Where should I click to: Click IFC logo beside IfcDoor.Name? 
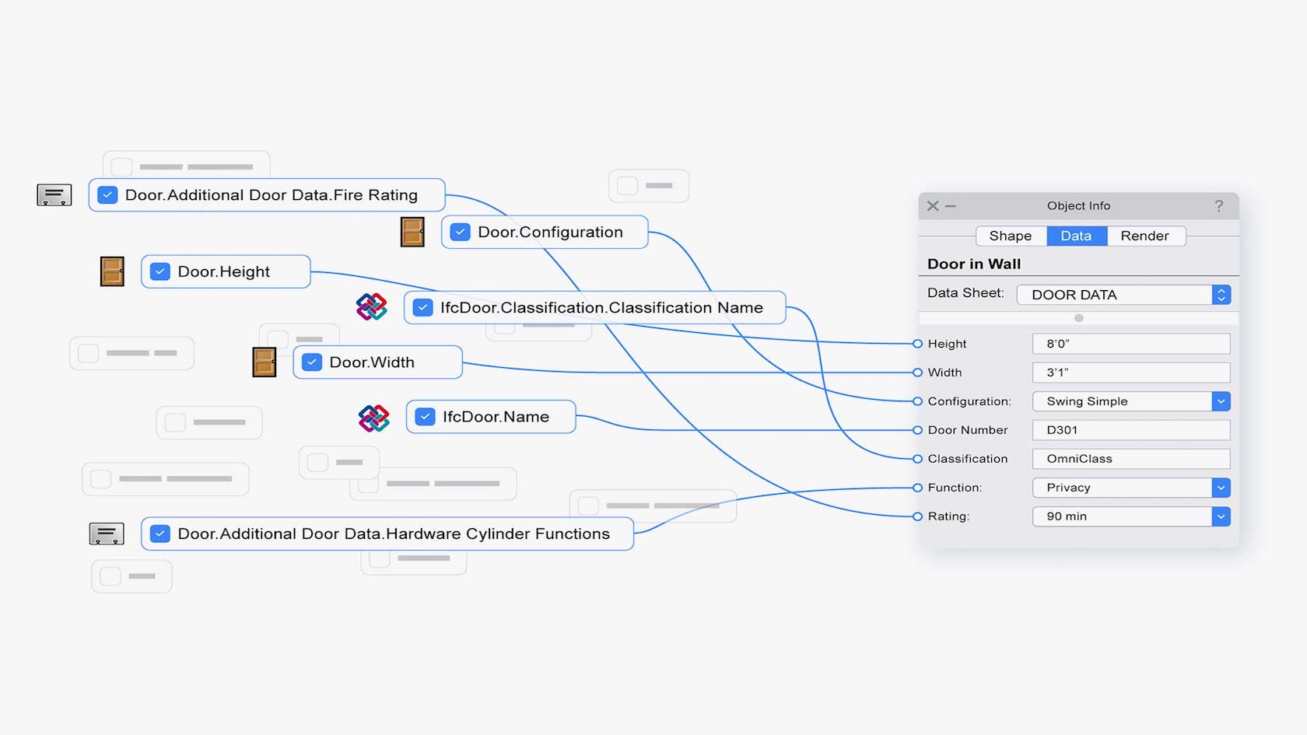(374, 418)
